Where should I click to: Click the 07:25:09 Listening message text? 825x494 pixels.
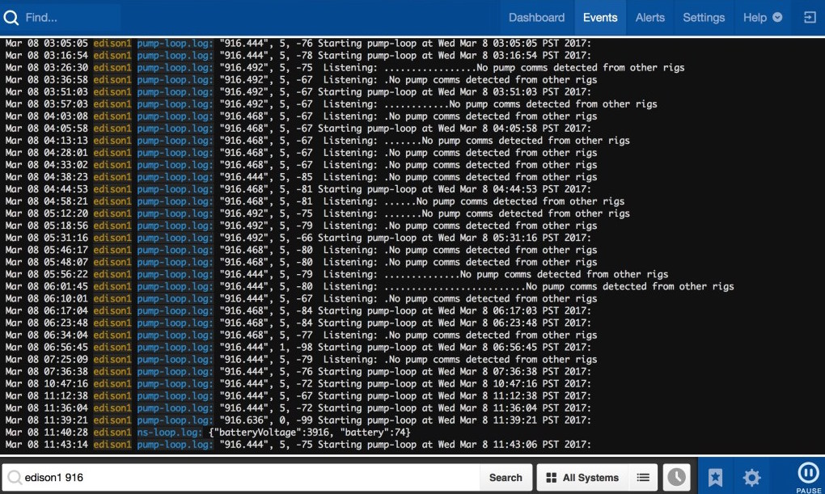[x=408, y=359]
